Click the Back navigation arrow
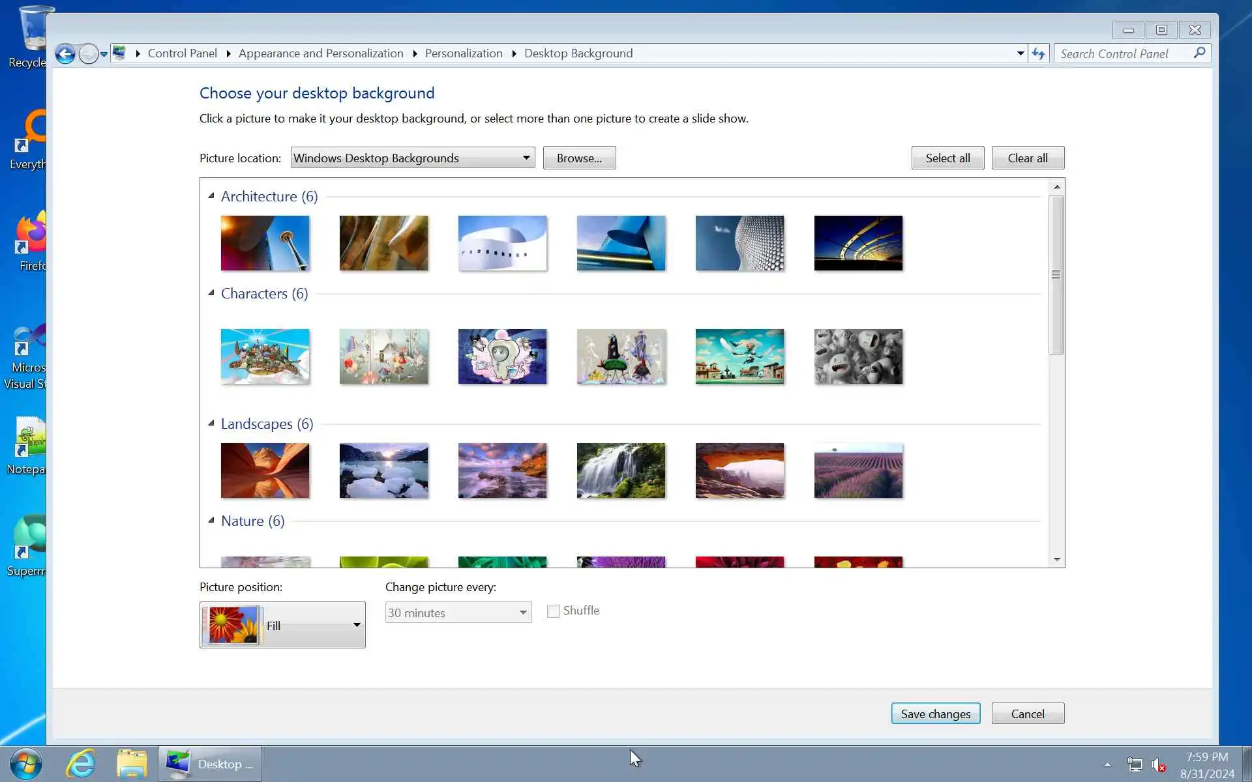Image resolution: width=1252 pixels, height=782 pixels. click(65, 53)
